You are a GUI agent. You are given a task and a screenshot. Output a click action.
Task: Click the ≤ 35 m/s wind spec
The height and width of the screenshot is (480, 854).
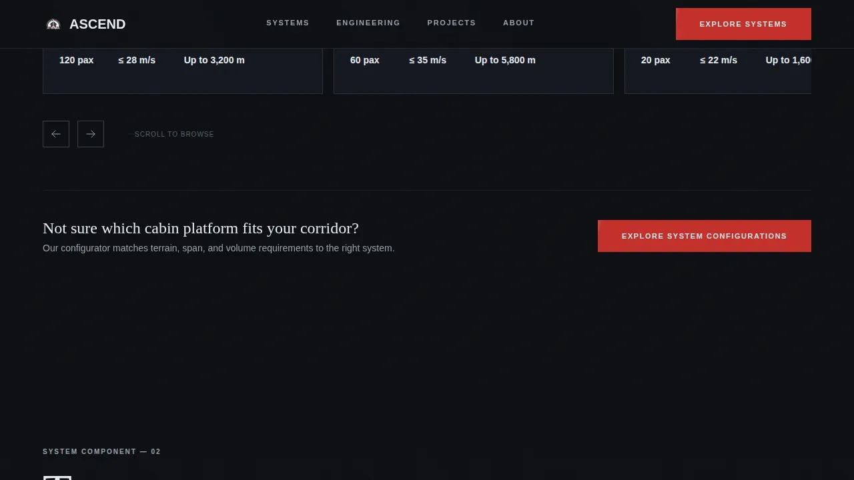pyautogui.click(x=428, y=60)
